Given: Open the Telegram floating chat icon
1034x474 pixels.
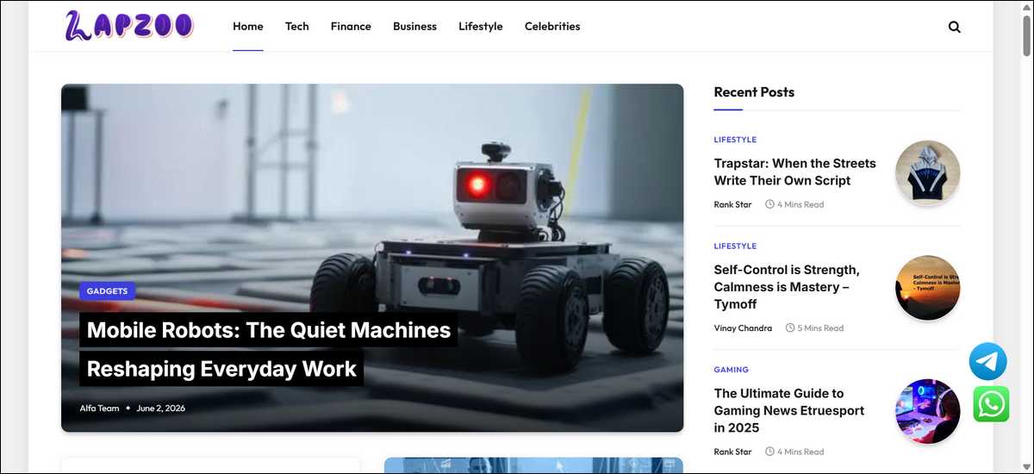Looking at the screenshot, I should click(987, 361).
